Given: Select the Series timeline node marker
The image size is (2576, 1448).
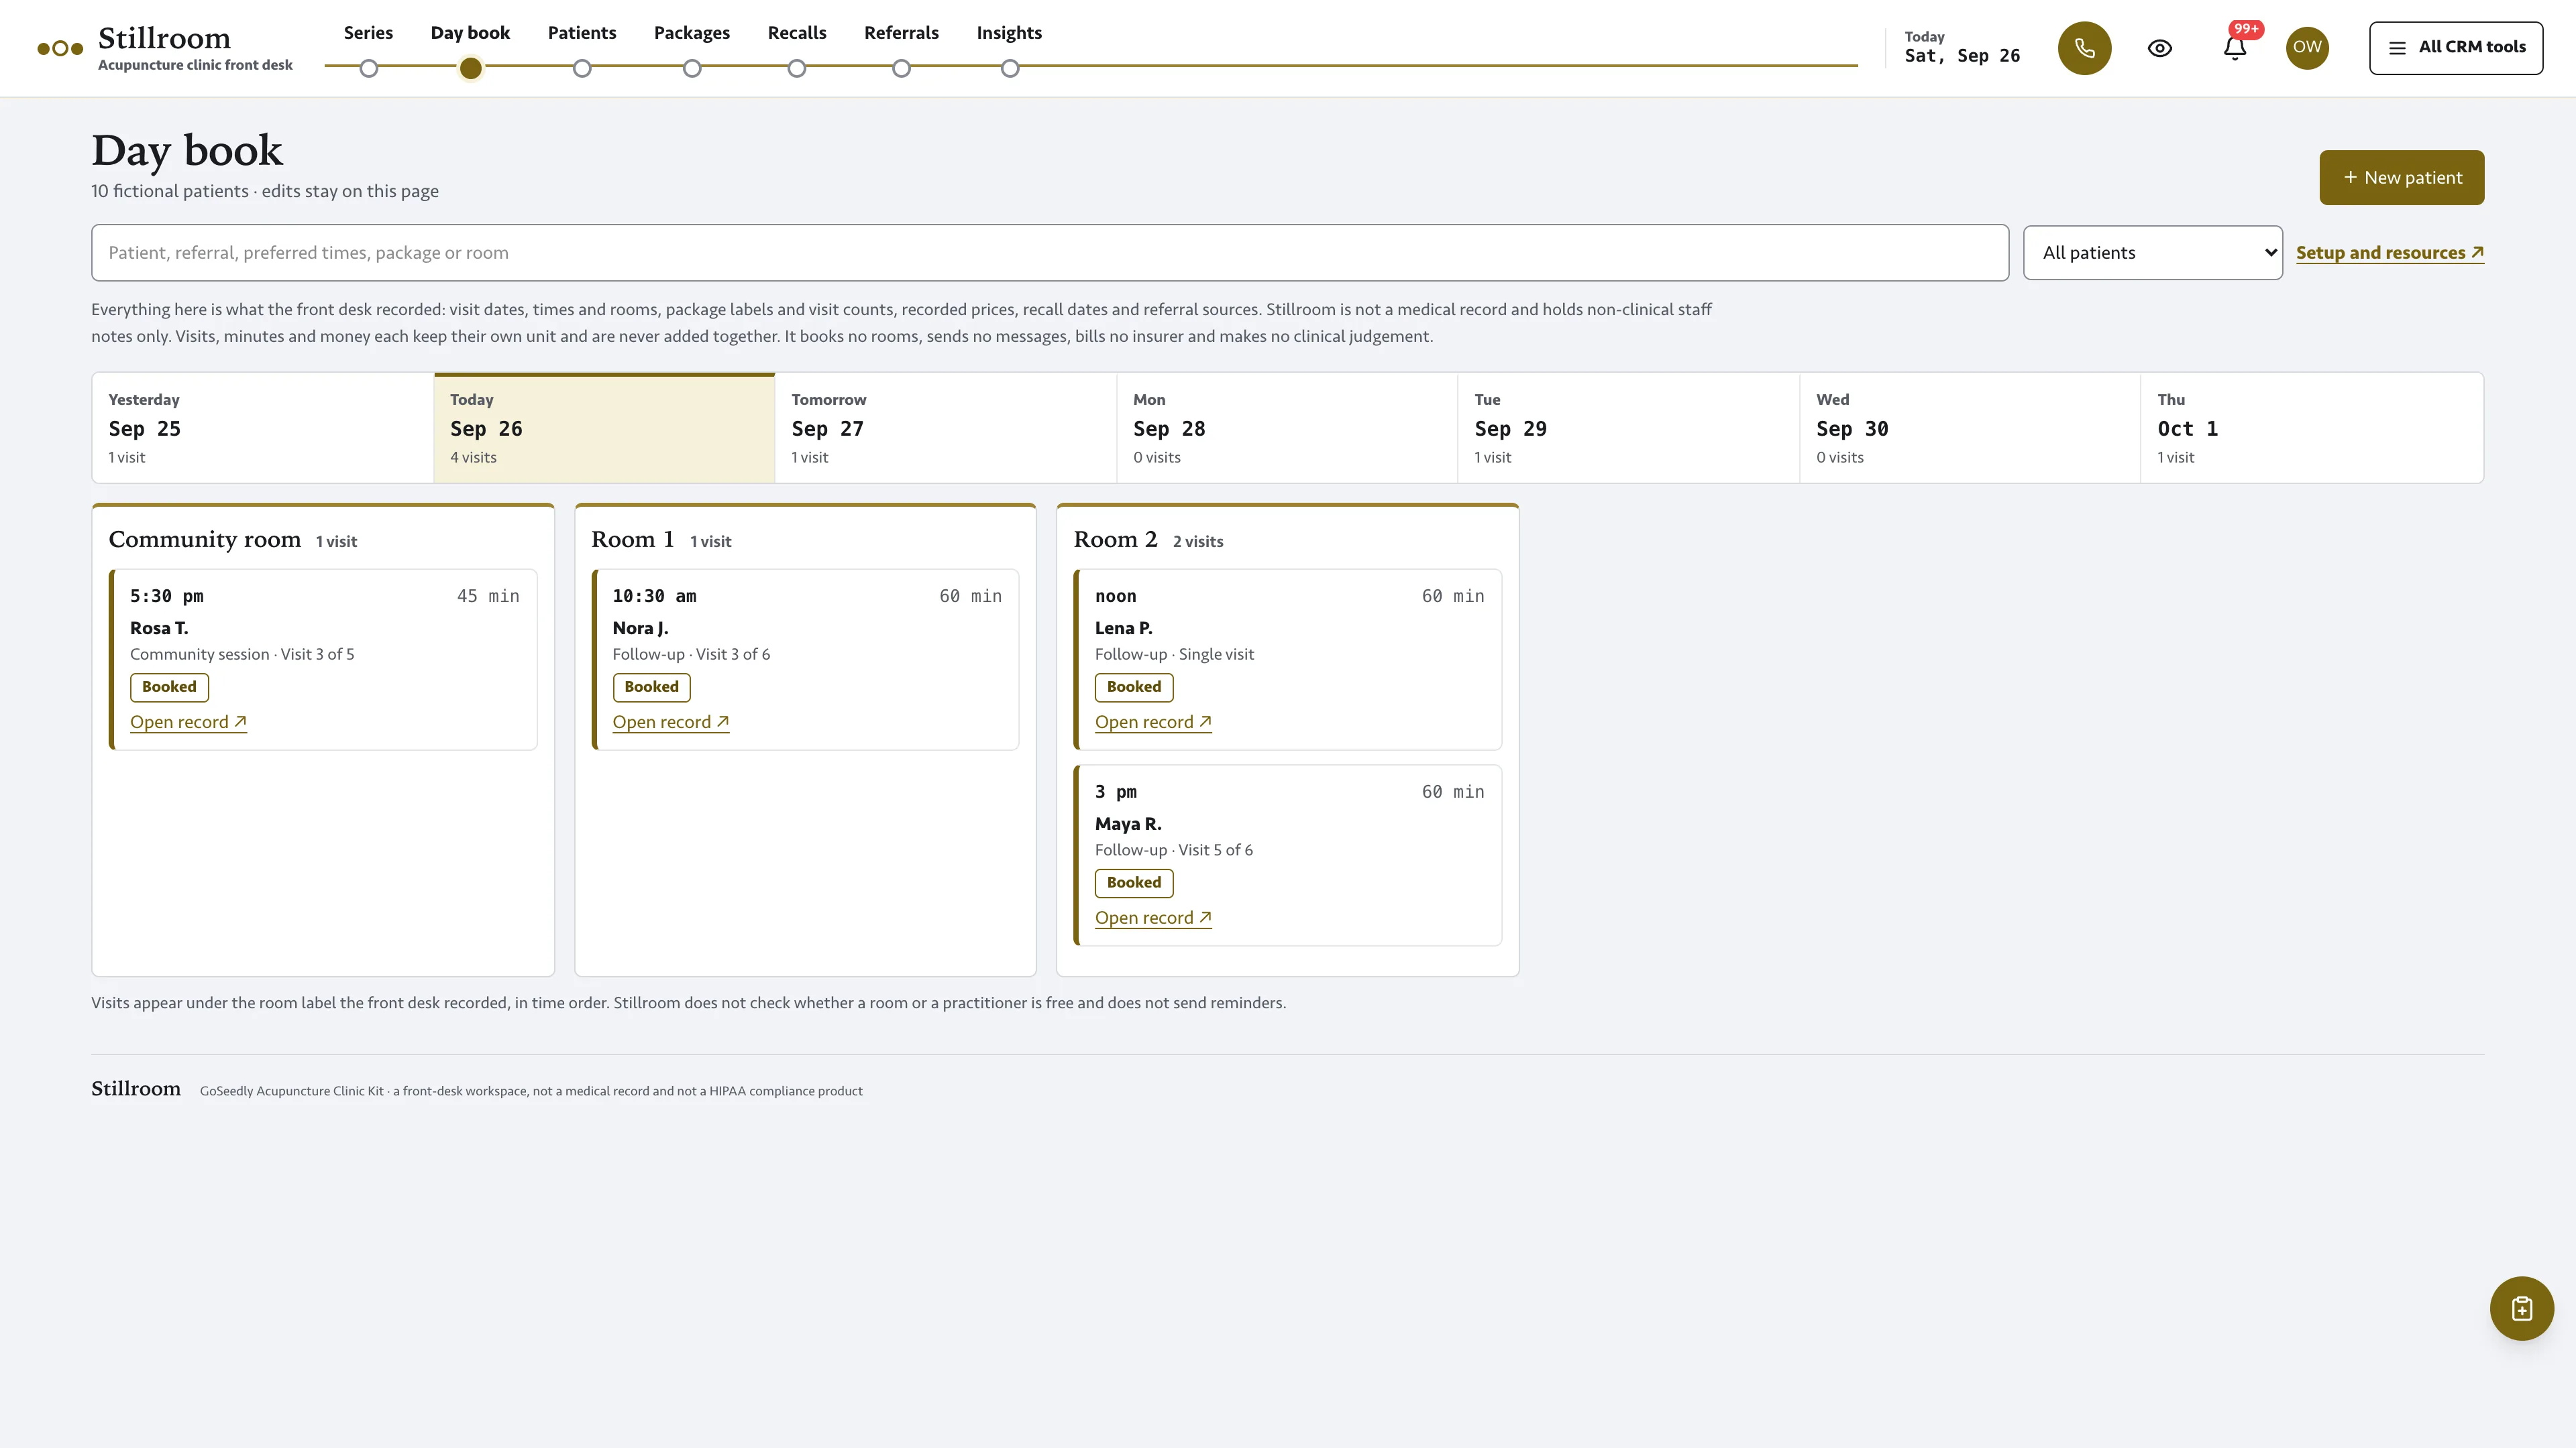Looking at the screenshot, I should 369,68.
